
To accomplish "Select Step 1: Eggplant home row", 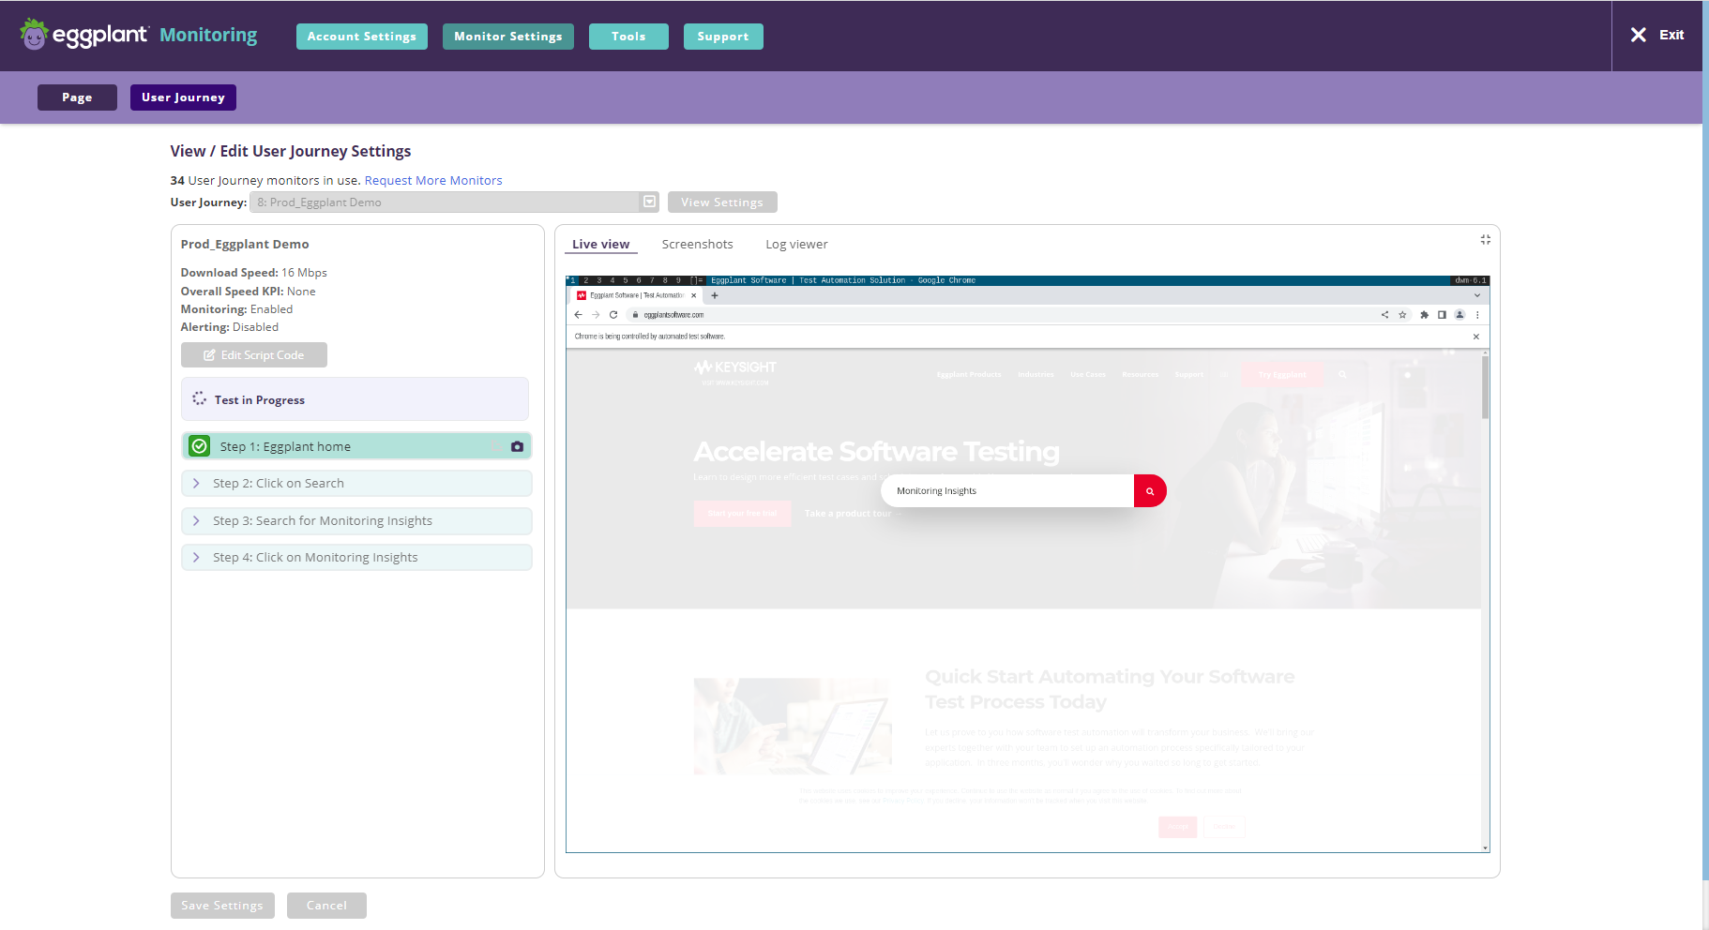I will point(356,446).
